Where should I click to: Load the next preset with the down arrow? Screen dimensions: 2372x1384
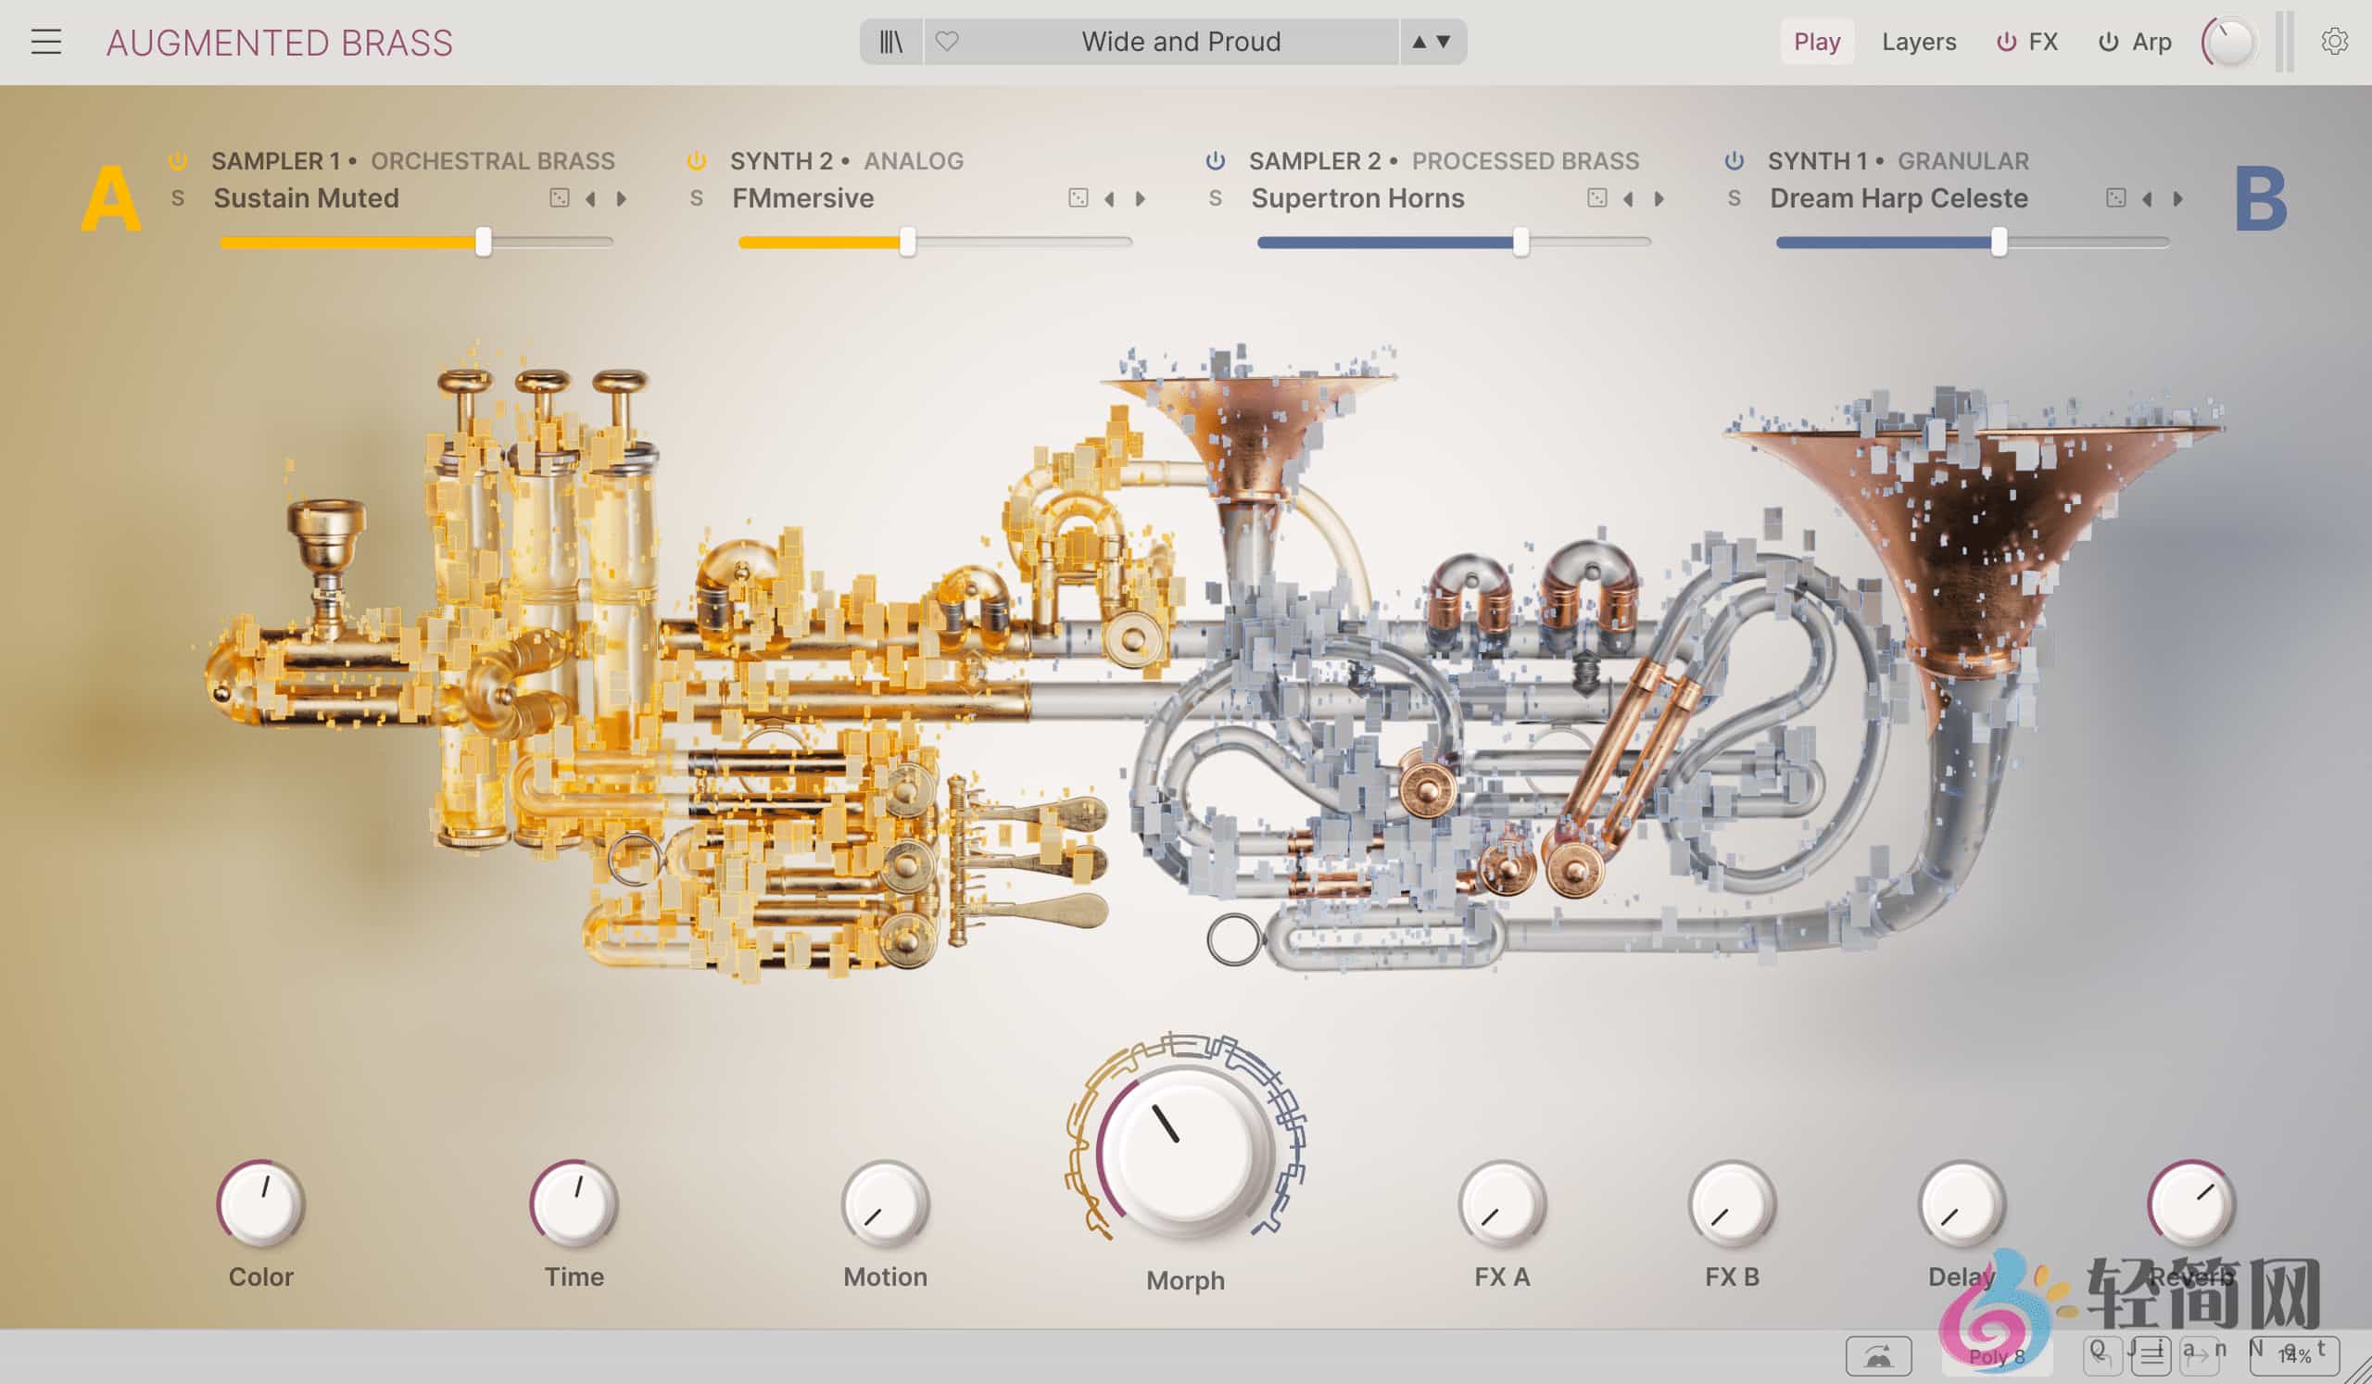1444,42
